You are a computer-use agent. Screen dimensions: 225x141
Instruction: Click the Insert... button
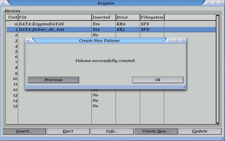(24, 131)
